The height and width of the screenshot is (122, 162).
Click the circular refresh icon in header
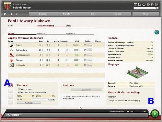click(144, 5)
